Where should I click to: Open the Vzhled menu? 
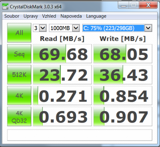49,16
